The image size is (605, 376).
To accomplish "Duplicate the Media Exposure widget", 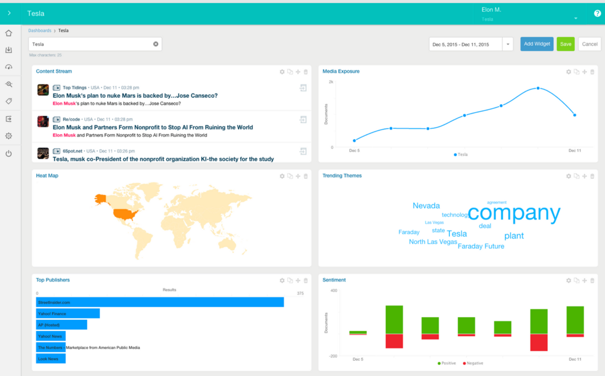I will click(x=576, y=72).
